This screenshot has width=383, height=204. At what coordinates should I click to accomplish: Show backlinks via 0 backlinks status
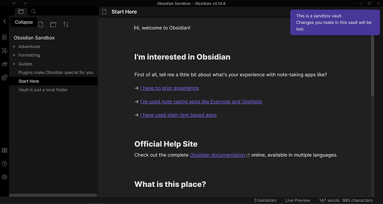click(265, 200)
